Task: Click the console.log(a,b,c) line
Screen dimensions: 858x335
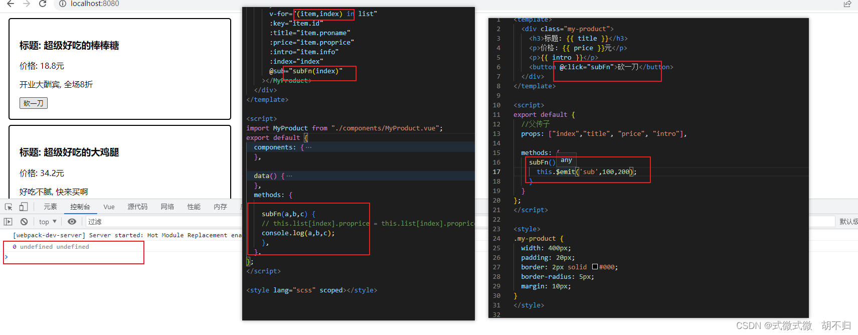Action: coord(298,233)
